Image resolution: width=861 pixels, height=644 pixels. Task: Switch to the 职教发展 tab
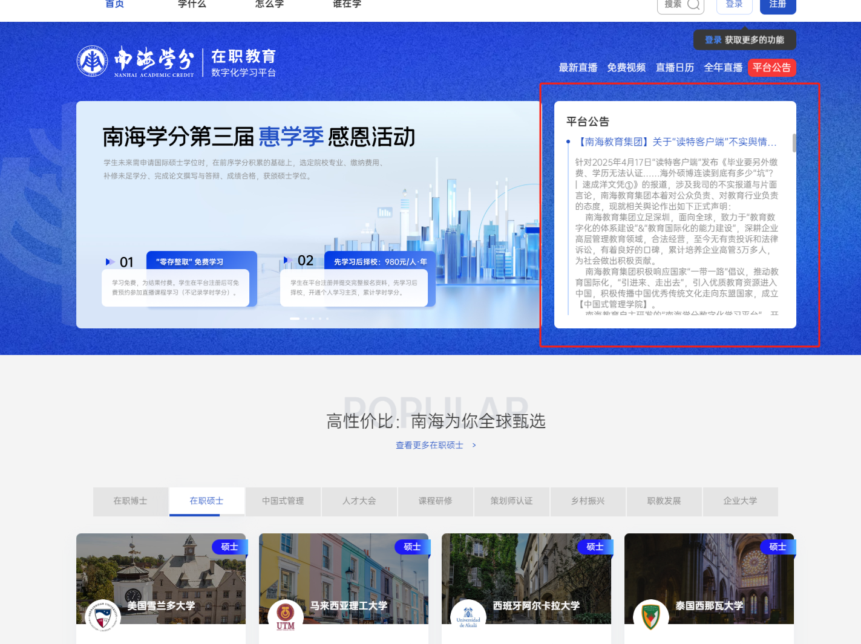coord(664,501)
